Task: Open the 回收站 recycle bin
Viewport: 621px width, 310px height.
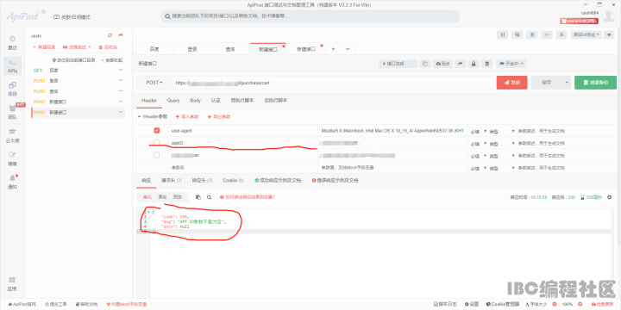Action: point(108,47)
